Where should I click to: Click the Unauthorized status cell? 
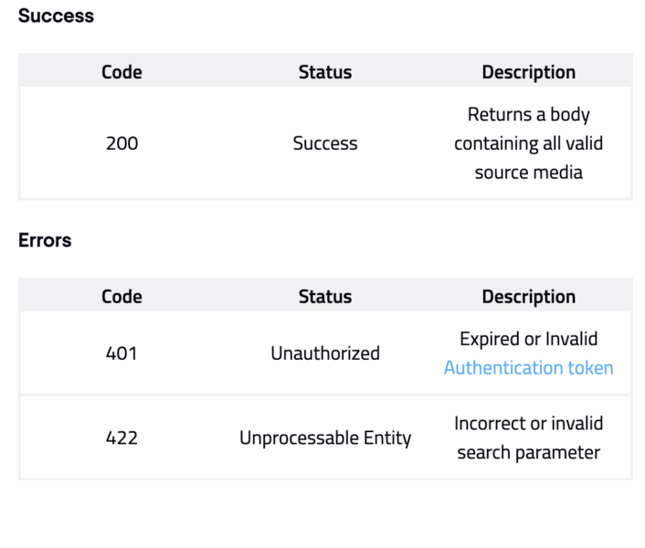coord(324,353)
